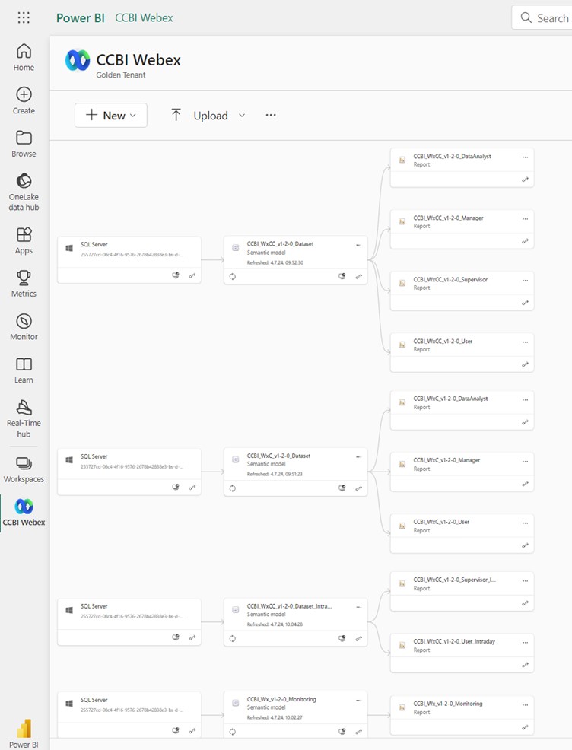Open more options for CCBI_WxCC_v1-2-0_Dataset_Intra model
The width and height of the screenshot is (572, 750).
tap(359, 607)
